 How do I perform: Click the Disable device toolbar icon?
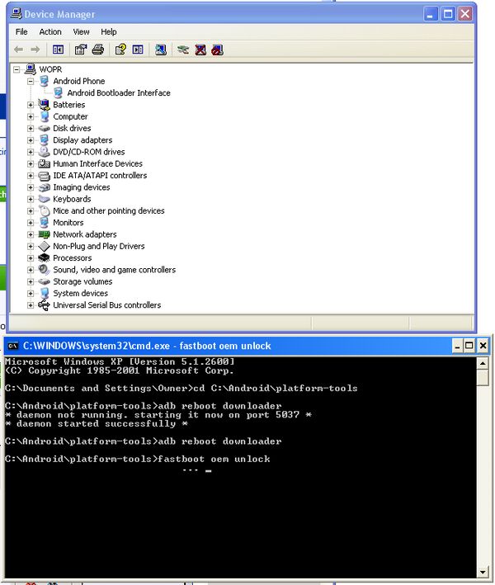pyautogui.click(x=217, y=50)
